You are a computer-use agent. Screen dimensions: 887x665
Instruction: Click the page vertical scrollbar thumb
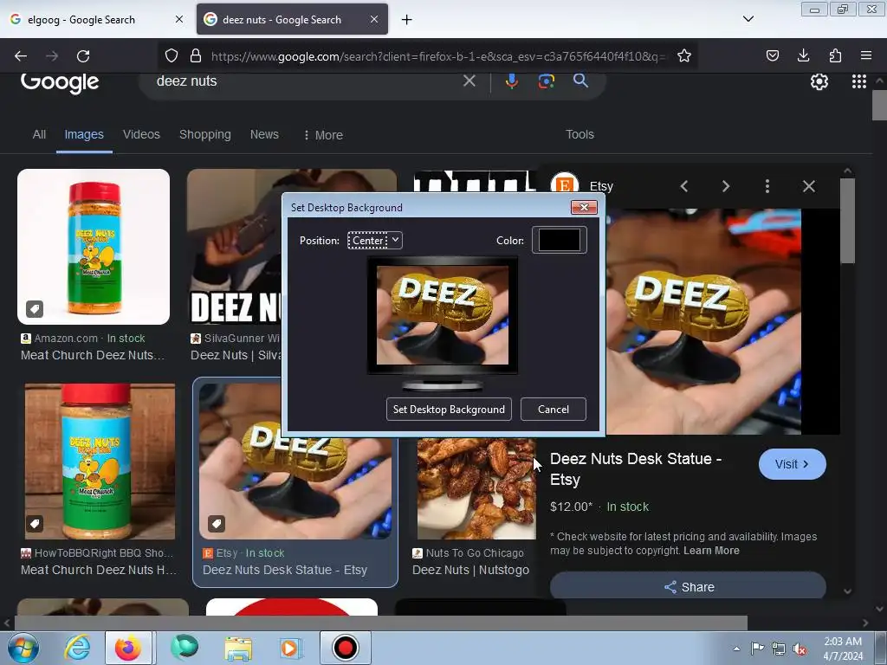(879, 105)
